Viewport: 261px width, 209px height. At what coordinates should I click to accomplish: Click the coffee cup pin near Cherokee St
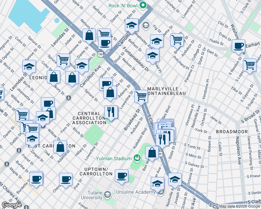[66, 179]
